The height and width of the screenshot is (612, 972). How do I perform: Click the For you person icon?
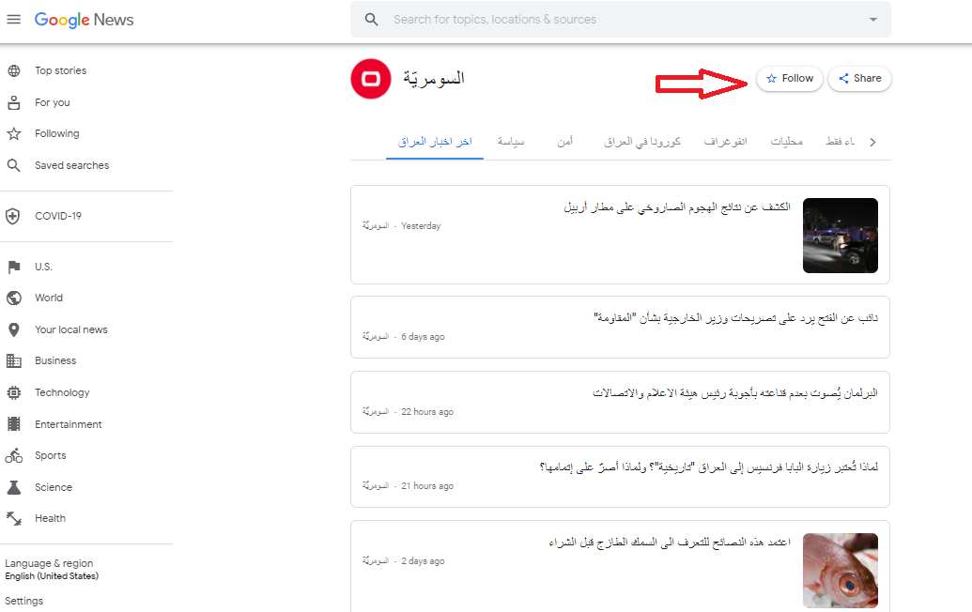click(x=14, y=103)
